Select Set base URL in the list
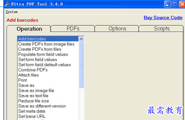185x120 pixels. (x=48, y=117)
